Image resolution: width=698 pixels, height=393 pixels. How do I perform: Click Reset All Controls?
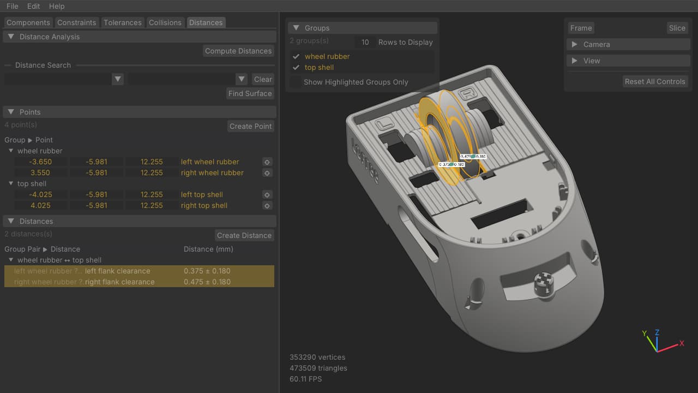655,81
